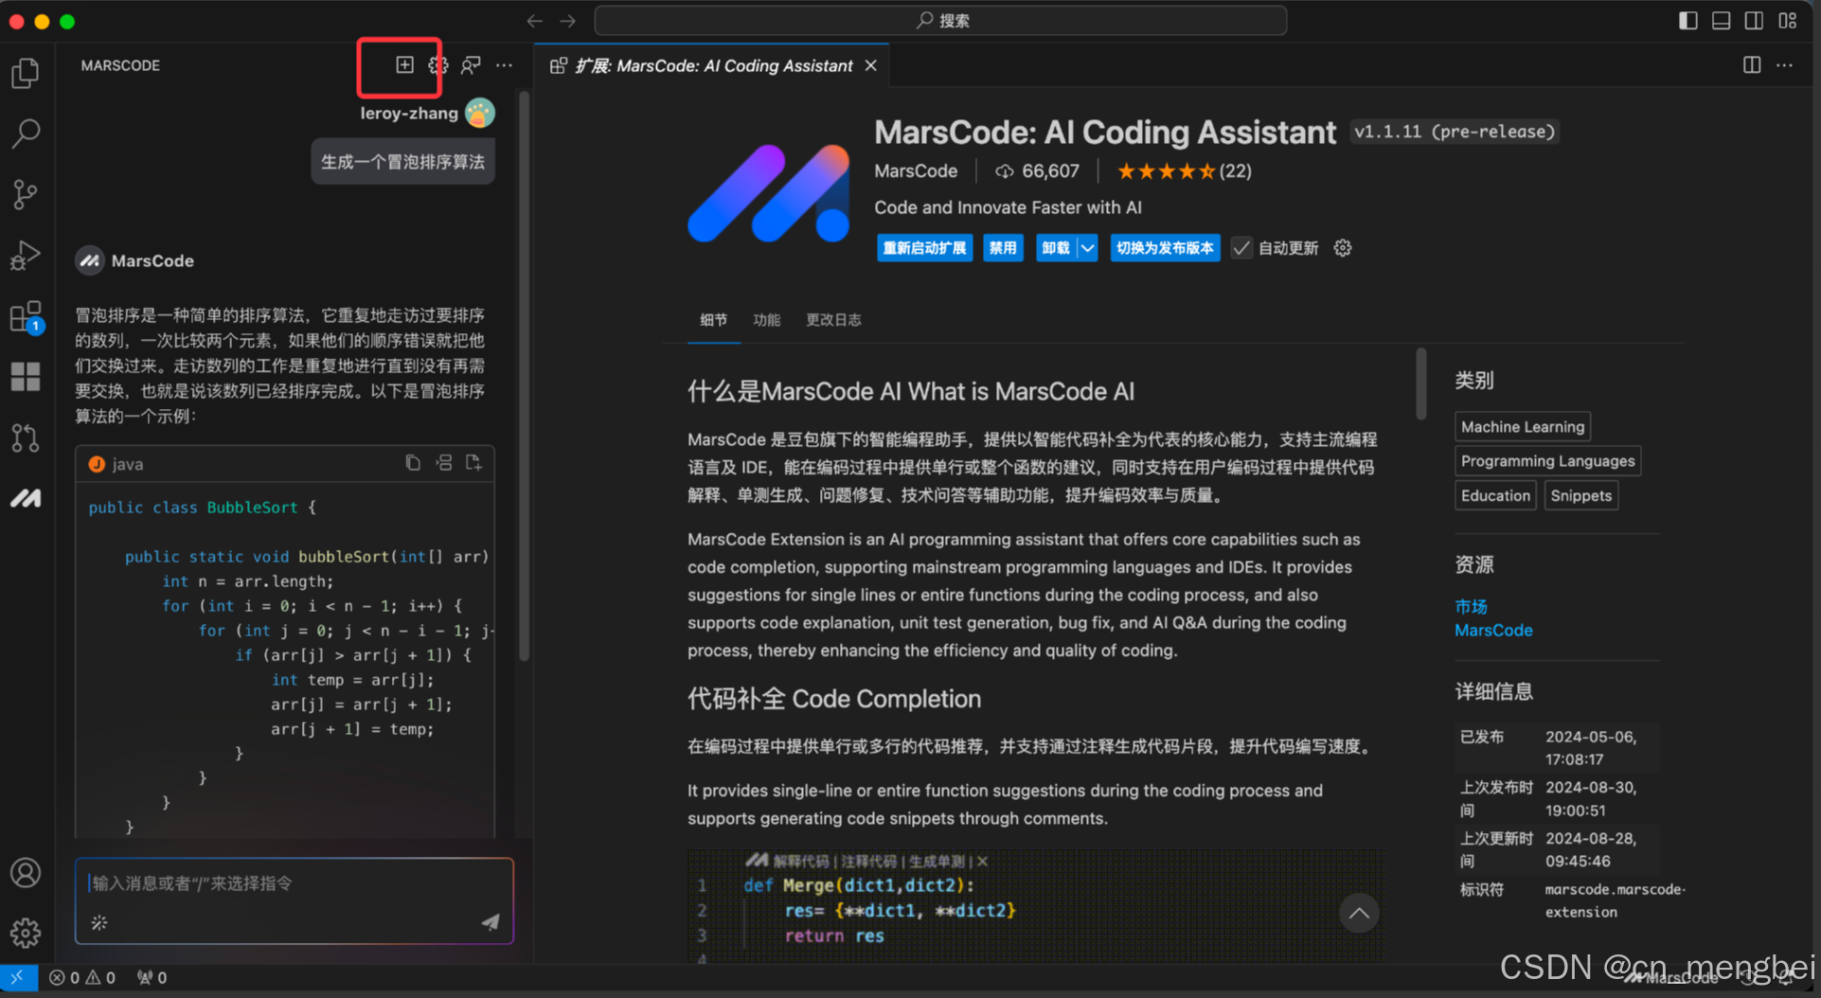Image resolution: width=1821 pixels, height=998 pixels.
Task: Insert java code at cursor icon
Action: tap(443, 463)
